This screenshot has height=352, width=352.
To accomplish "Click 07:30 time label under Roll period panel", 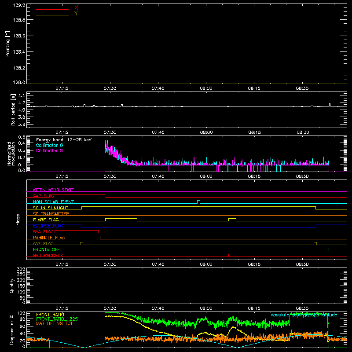I will 110,132.
